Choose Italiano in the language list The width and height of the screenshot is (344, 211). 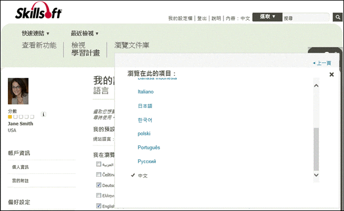click(145, 92)
